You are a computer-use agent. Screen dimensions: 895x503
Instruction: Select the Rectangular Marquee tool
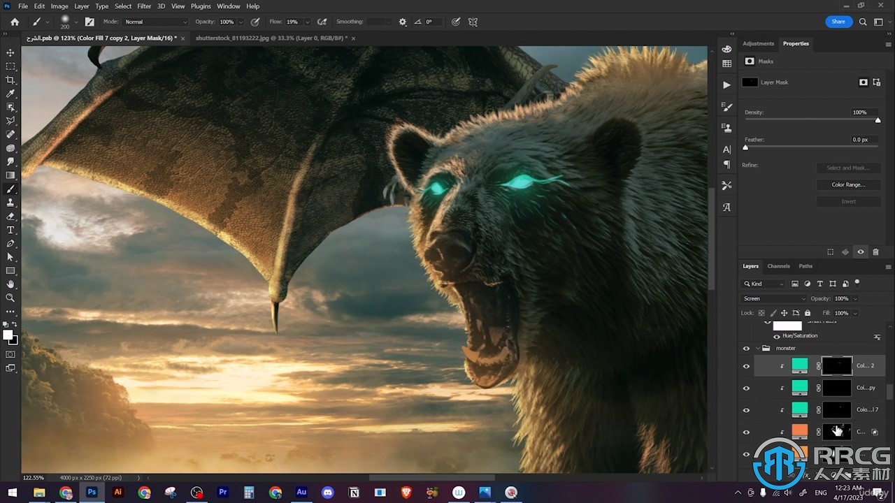pyautogui.click(x=10, y=66)
